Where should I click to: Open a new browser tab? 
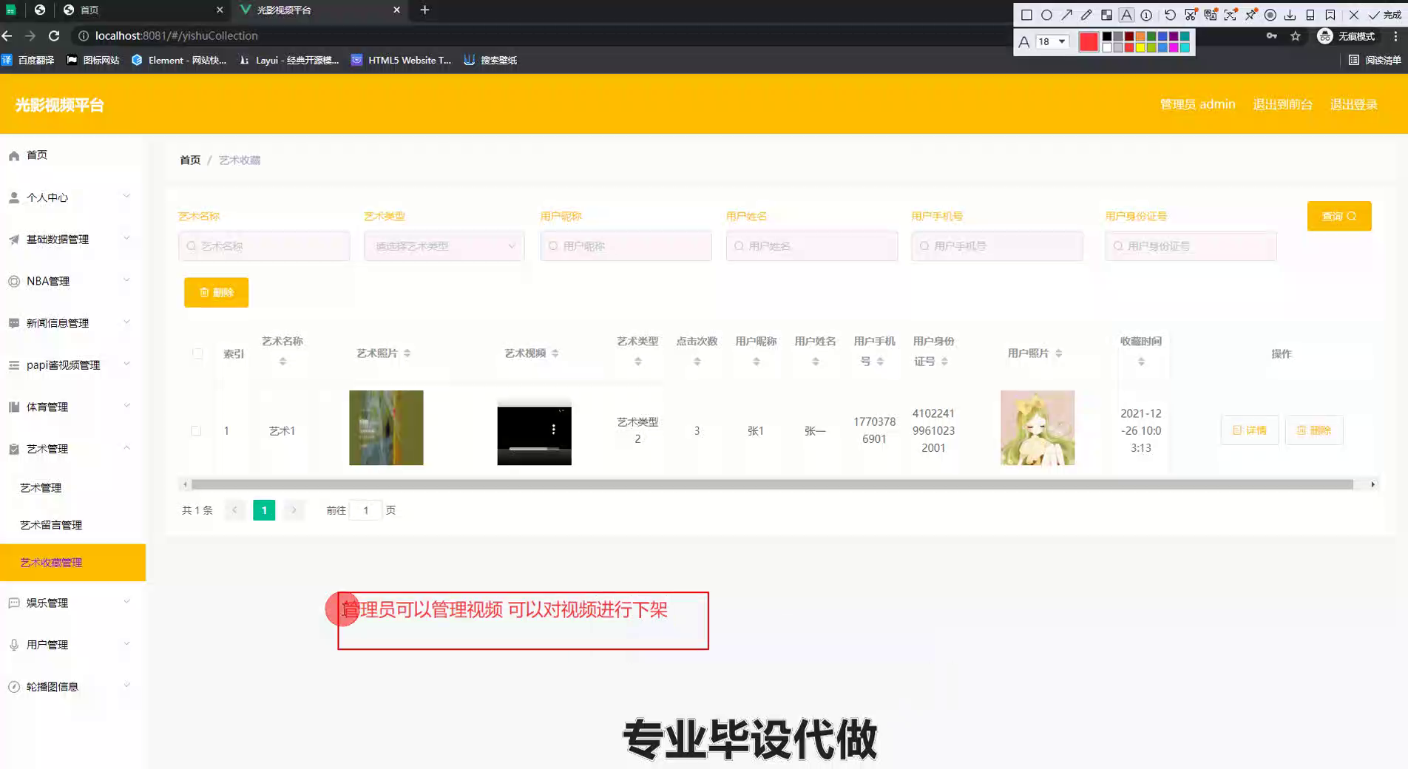click(424, 10)
